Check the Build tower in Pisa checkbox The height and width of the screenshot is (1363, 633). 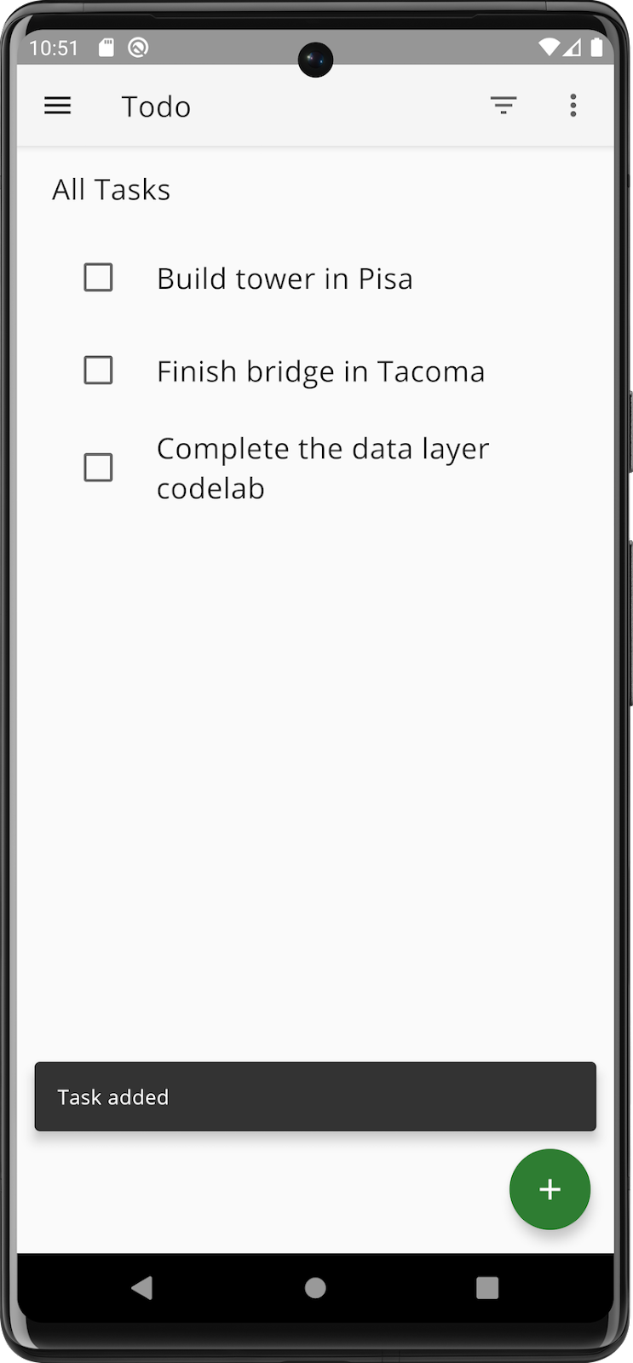pos(98,277)
